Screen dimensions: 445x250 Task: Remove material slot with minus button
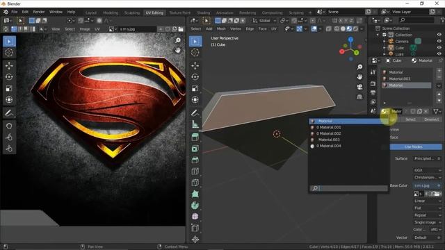pos(439,77)
